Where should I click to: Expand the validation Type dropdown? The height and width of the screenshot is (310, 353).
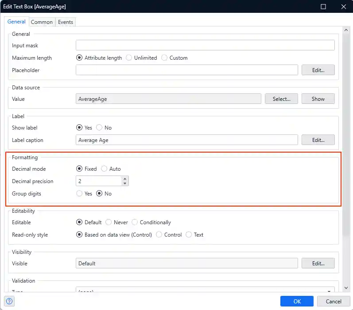pyautogui.click(x=330, y=291)
